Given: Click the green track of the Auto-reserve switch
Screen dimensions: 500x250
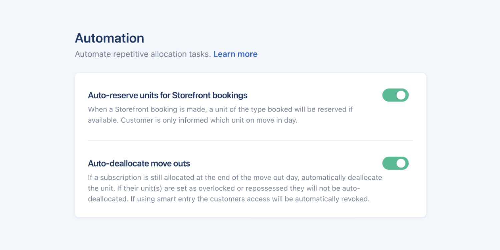Looking at the screenshot, I should 389,95.
